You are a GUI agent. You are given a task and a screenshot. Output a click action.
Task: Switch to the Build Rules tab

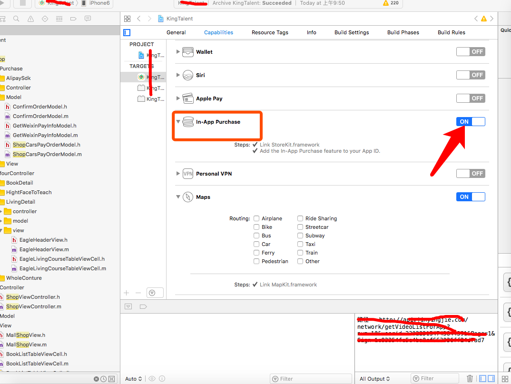coord(452,32)
